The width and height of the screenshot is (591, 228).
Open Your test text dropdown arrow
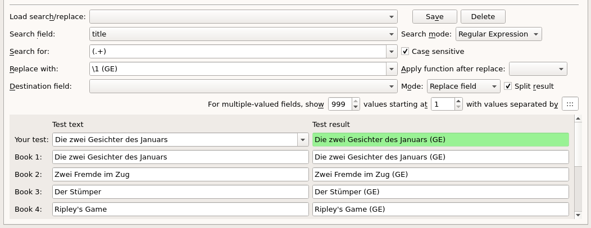pos(303,139)
